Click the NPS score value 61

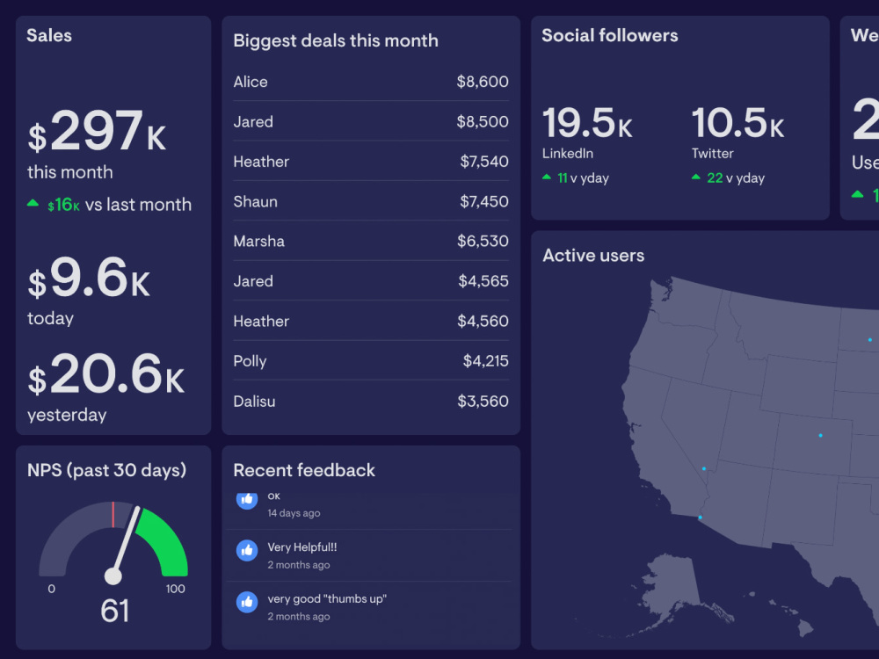pyautogui.click(x=115, y=611)
